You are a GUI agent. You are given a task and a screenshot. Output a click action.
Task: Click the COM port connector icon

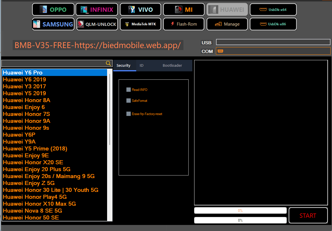point(220,51)
